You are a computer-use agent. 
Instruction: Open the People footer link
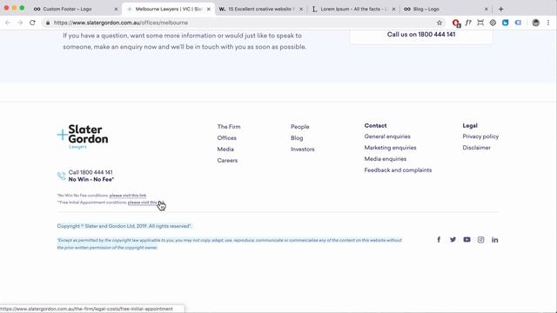(299, 127)
